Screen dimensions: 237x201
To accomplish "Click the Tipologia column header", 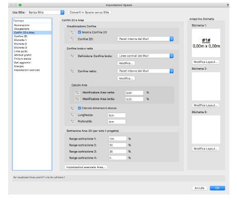I will 30,21.
